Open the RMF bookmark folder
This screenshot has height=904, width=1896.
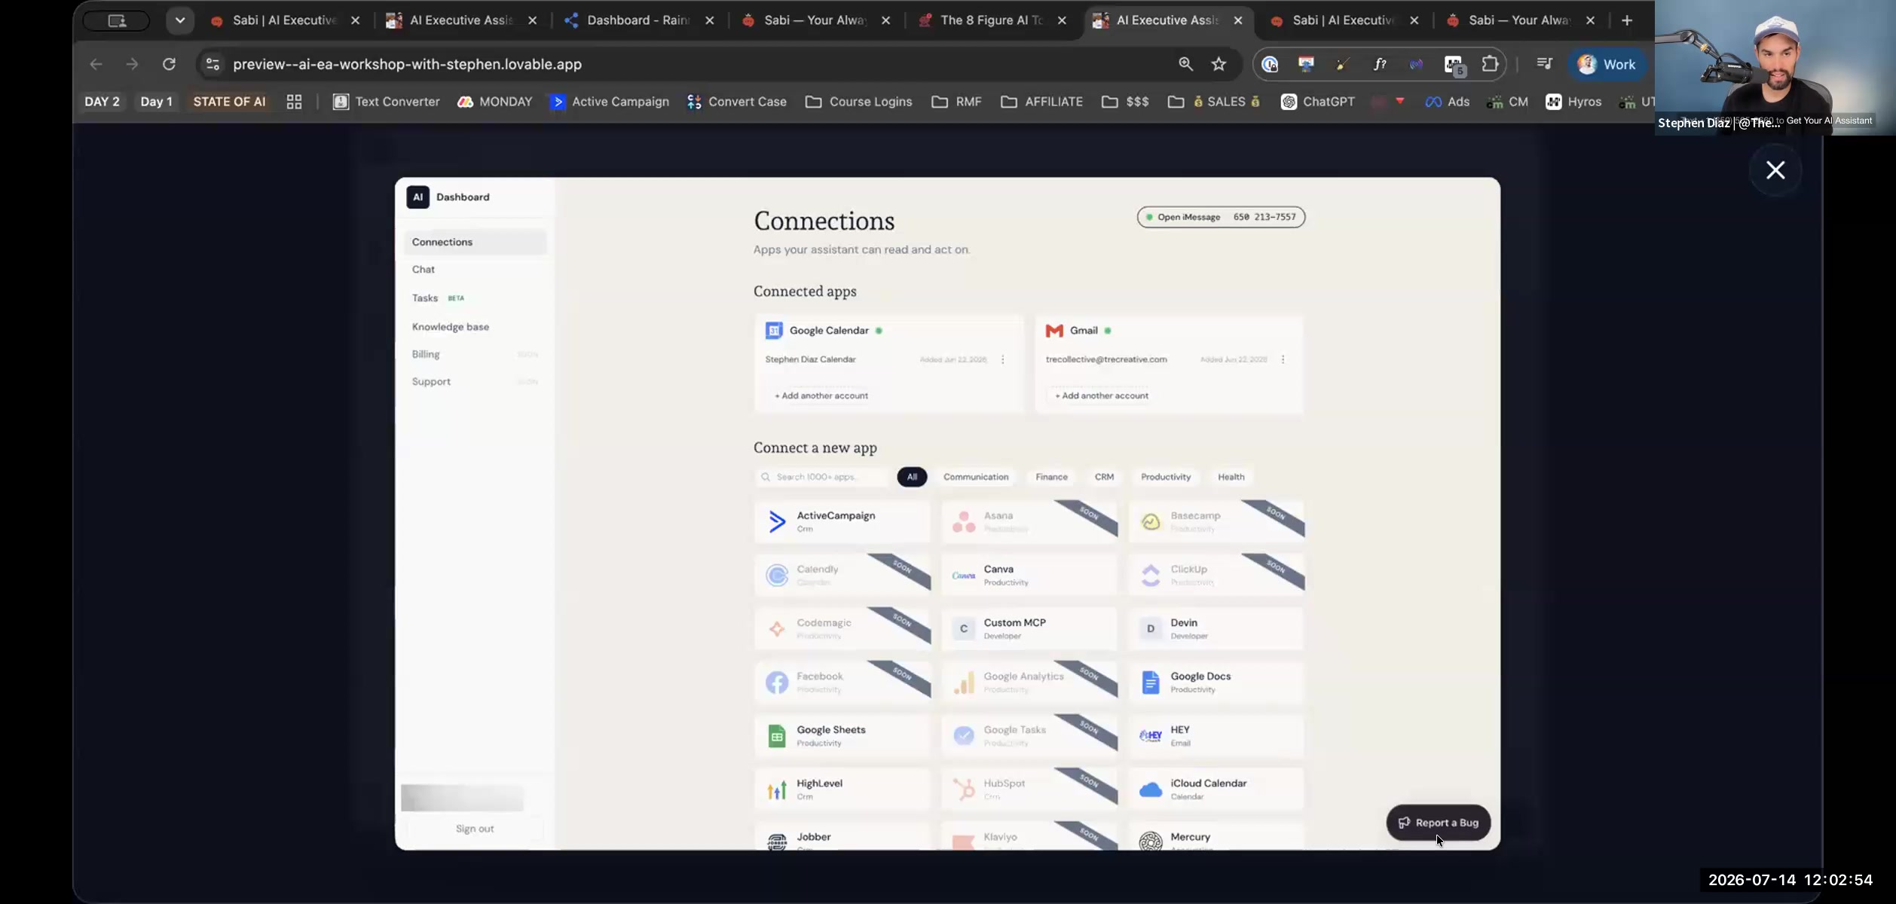(x=956, y=102)
